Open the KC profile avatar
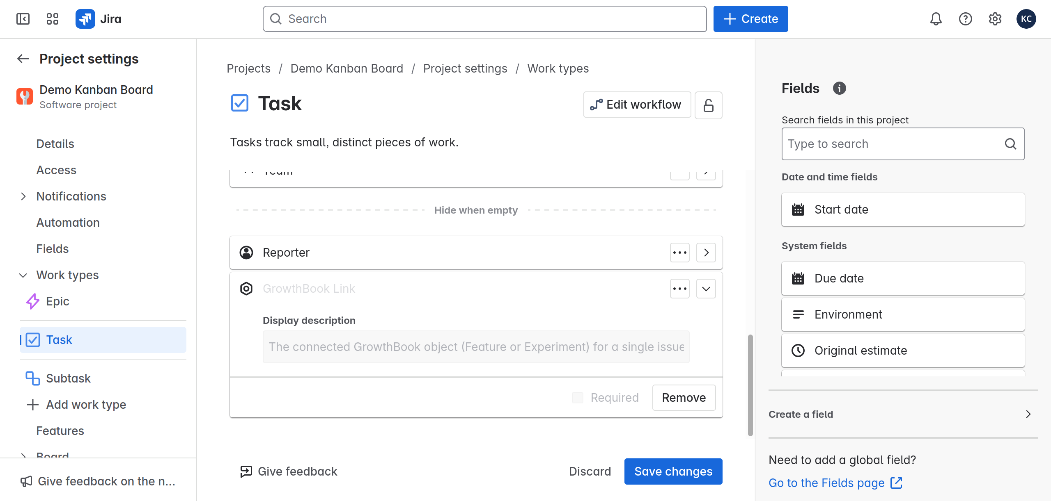 click(x=1026, y=19)
